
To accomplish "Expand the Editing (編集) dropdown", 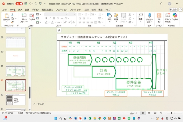I will coord(140,19).
